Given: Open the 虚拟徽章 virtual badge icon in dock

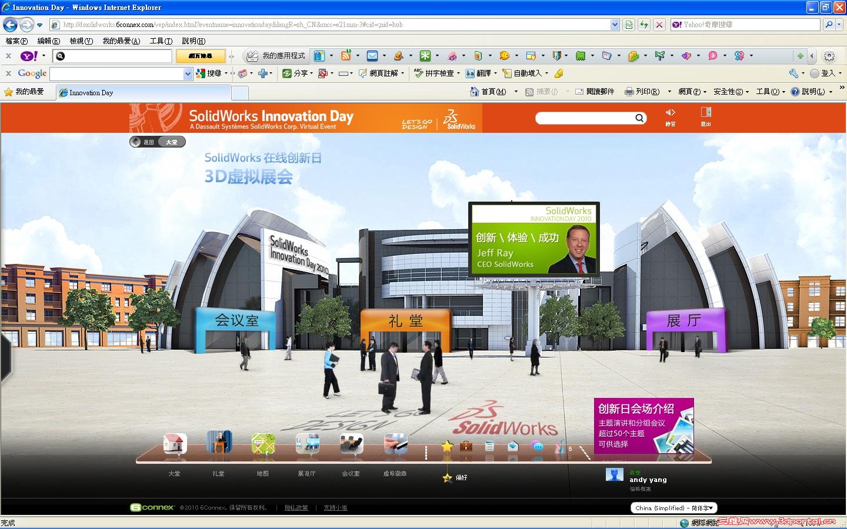Looking at the screenshot, I should 395,444.
